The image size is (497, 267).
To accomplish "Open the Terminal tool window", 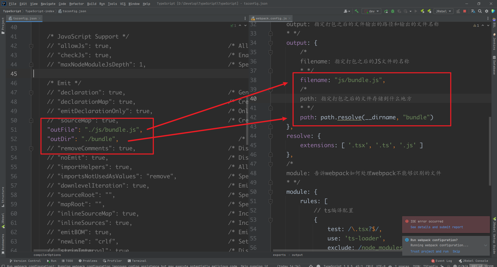I will tap(137, 261).
